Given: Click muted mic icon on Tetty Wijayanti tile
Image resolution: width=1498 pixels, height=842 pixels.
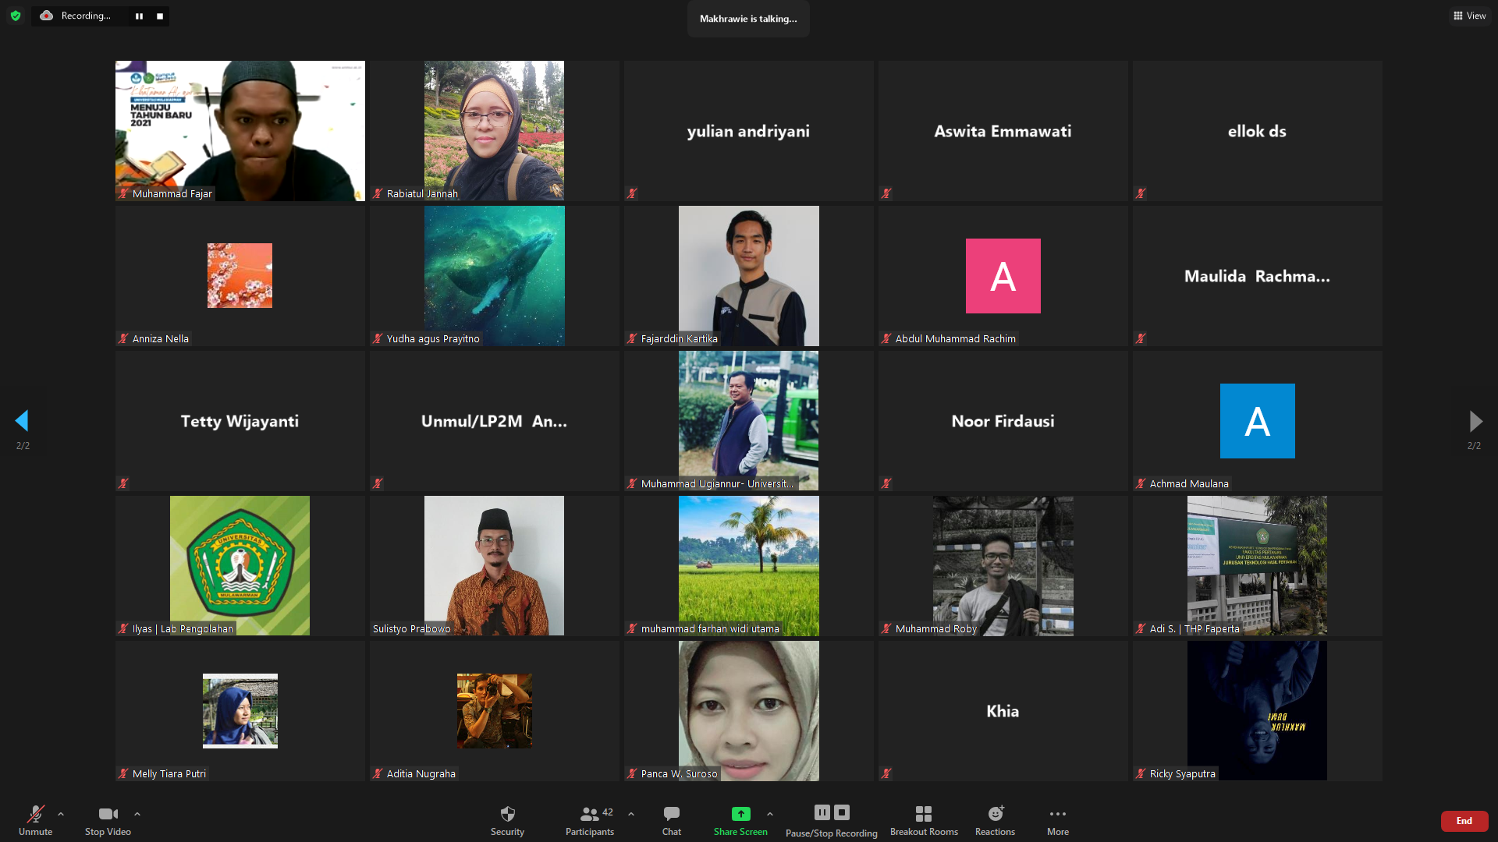Looking at the screenshot, I should tap(123, 483).
